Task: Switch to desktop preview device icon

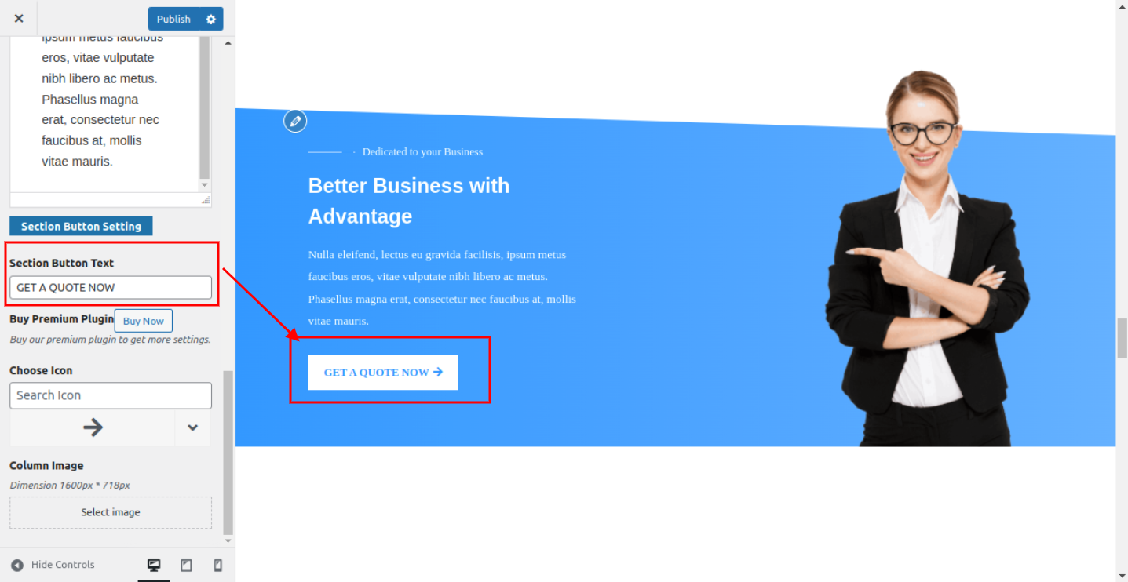Action: coord(154,565)
